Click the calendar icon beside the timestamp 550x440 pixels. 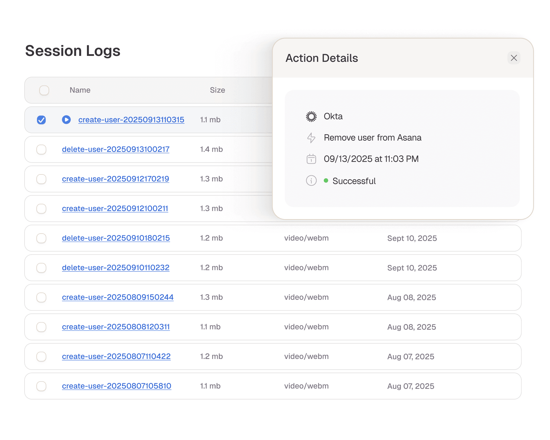click(311, 159)
